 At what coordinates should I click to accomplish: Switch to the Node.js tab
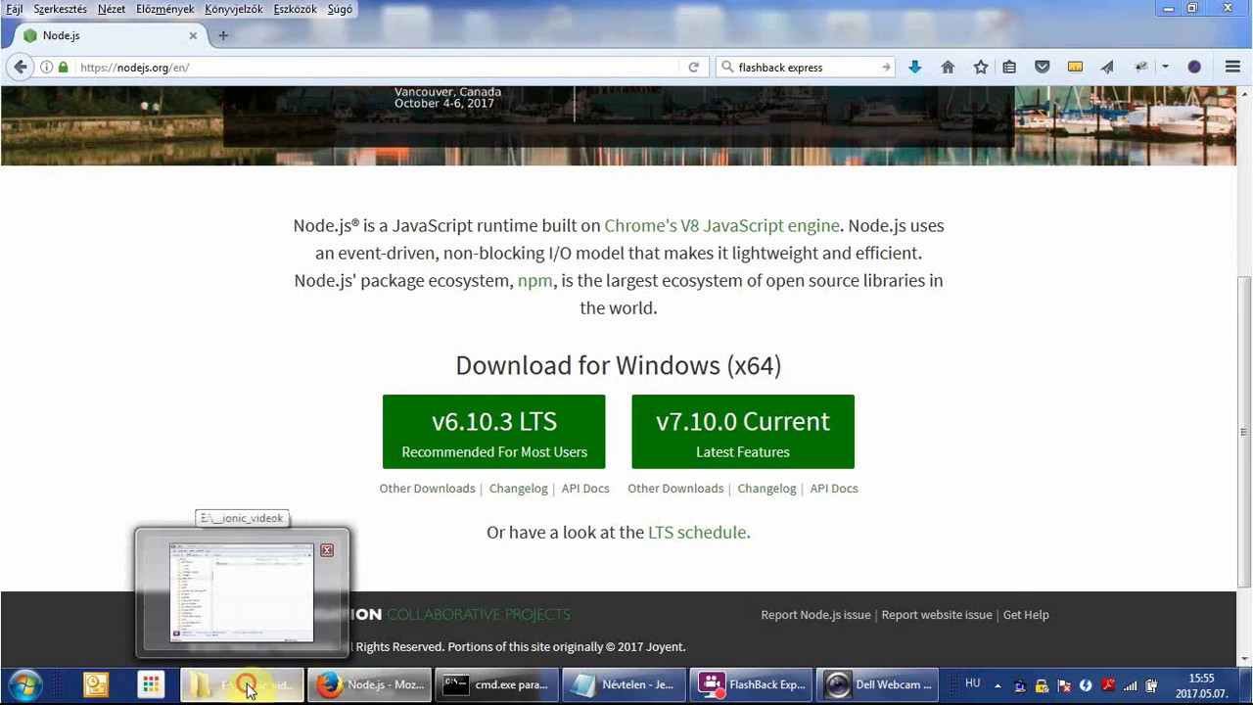(108, 35)
